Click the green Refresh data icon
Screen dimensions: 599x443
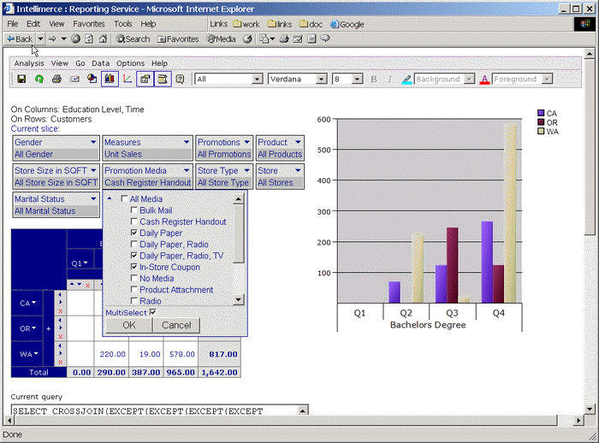pyautogui.click(x=39, y=79)
